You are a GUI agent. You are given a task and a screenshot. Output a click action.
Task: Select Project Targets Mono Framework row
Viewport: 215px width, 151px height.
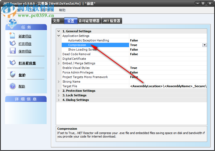[x=134, y=77]
